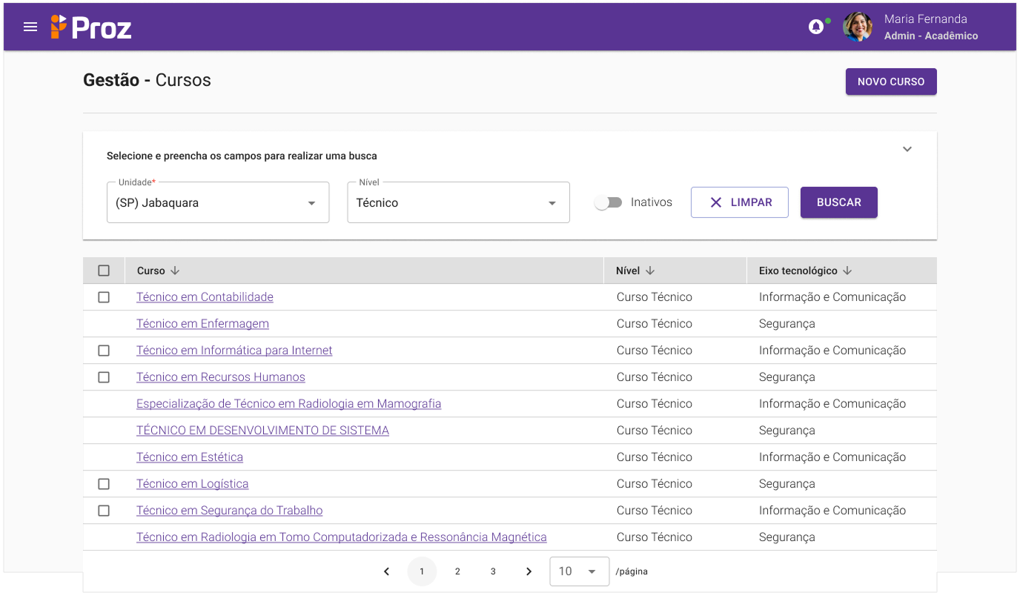
Task: Click the Proz logo
Action: (91, 27)
